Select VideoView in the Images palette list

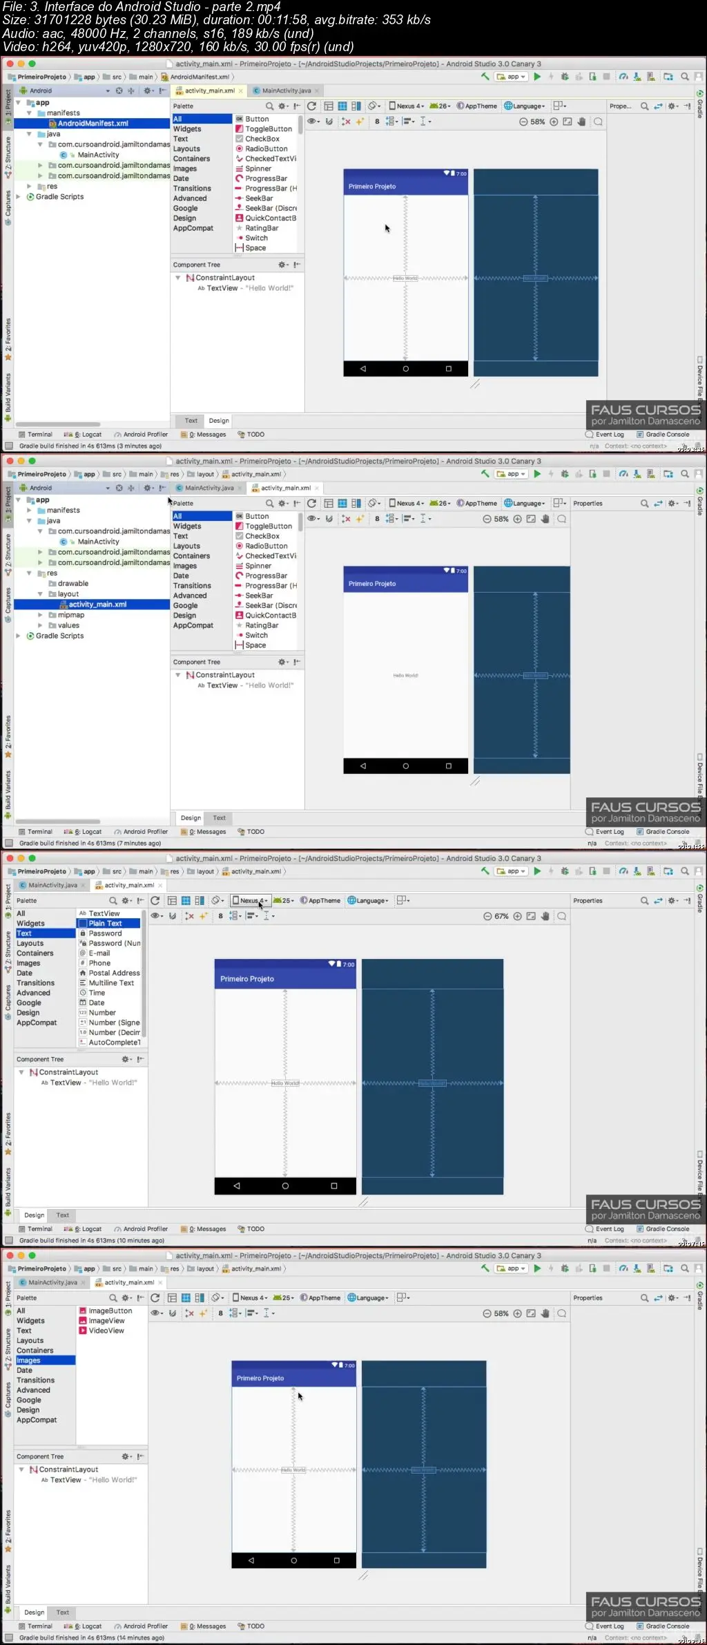point(101,1331)
